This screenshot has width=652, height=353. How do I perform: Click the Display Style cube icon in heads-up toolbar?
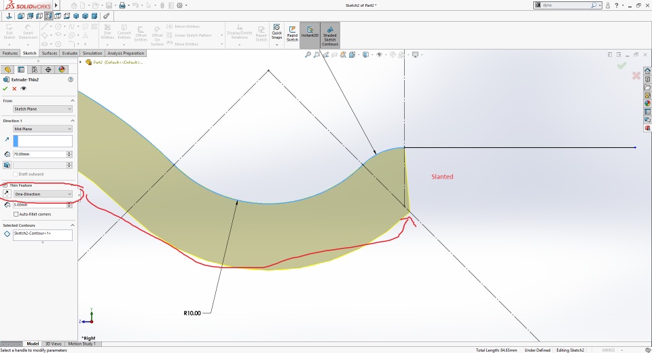tap(365, 54)
